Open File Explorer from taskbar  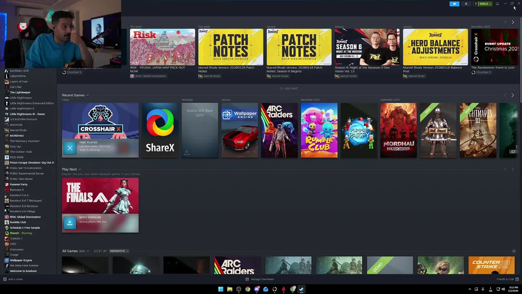(230, 289)
